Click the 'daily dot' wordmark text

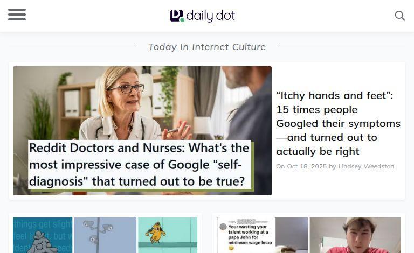pos(210,16)
